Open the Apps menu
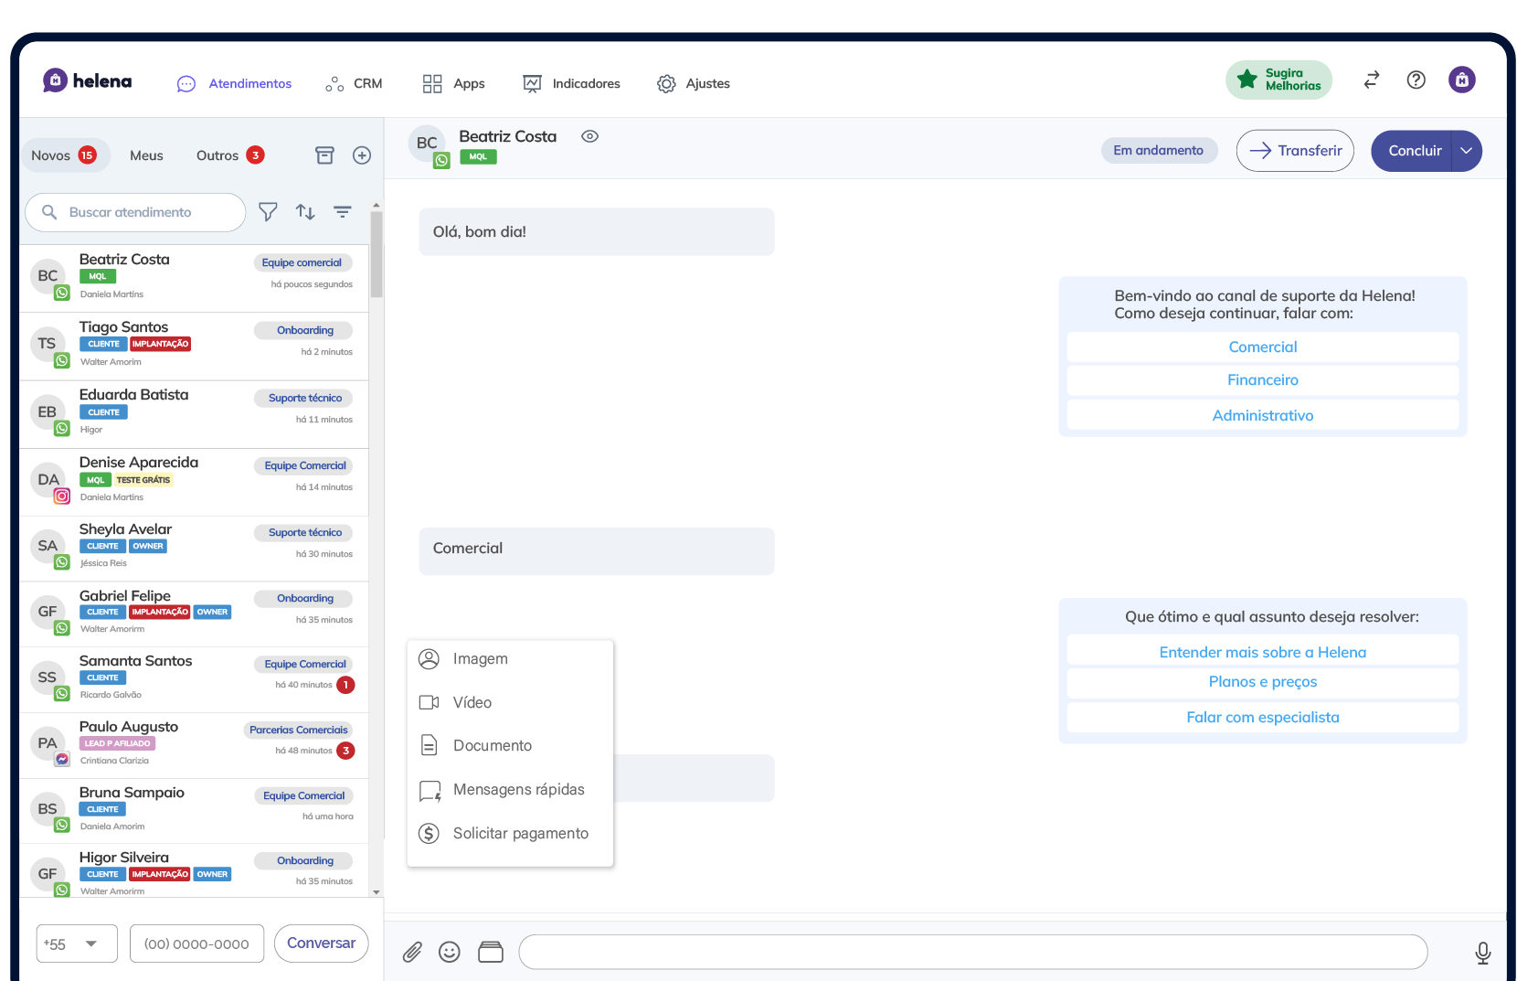The height and width of the screenshot is (981, 1517). click(x=453, y=83)
